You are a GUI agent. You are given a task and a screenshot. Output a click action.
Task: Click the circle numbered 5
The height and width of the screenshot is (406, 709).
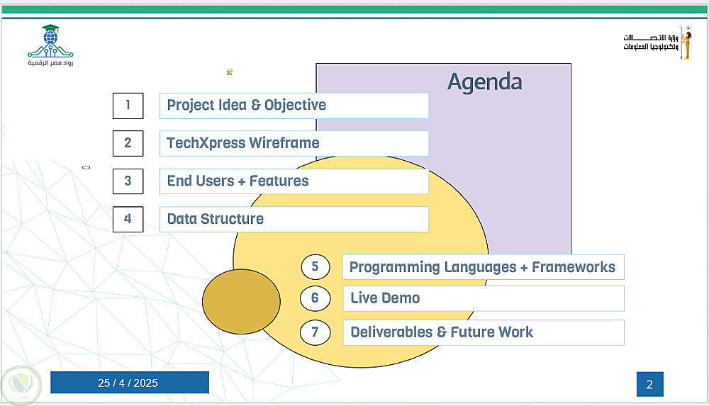315,267
